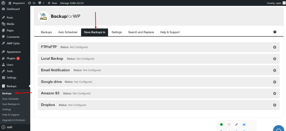Viewport: 286px width, 131px height.
Task: Click the purple feather tray icon
Action: 236,124
